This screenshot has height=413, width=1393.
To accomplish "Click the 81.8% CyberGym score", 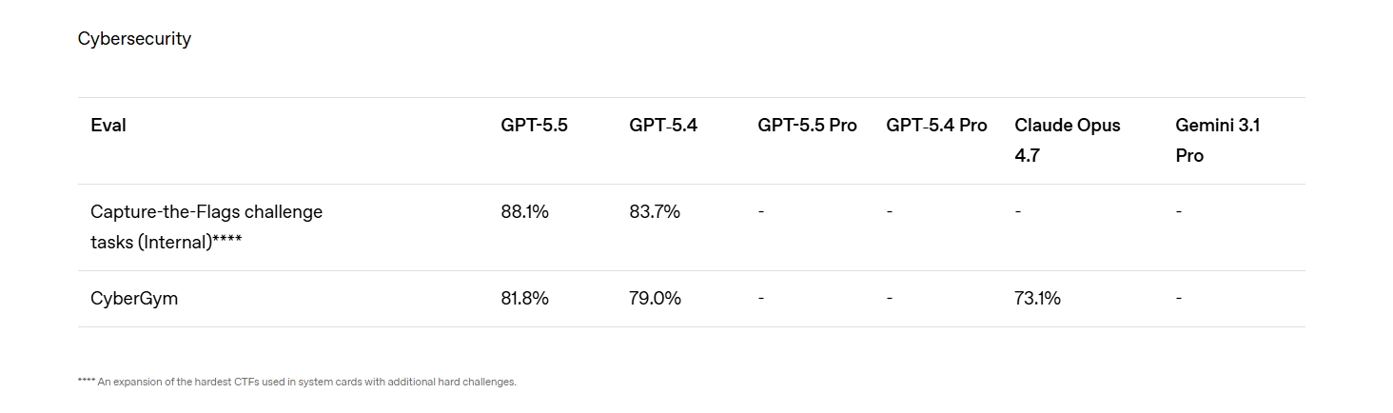I will pyautogui.click(x=525, y=299).
